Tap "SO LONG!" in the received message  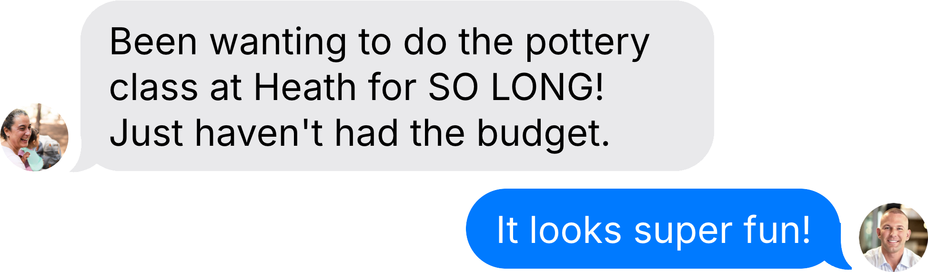pos(516,88)
